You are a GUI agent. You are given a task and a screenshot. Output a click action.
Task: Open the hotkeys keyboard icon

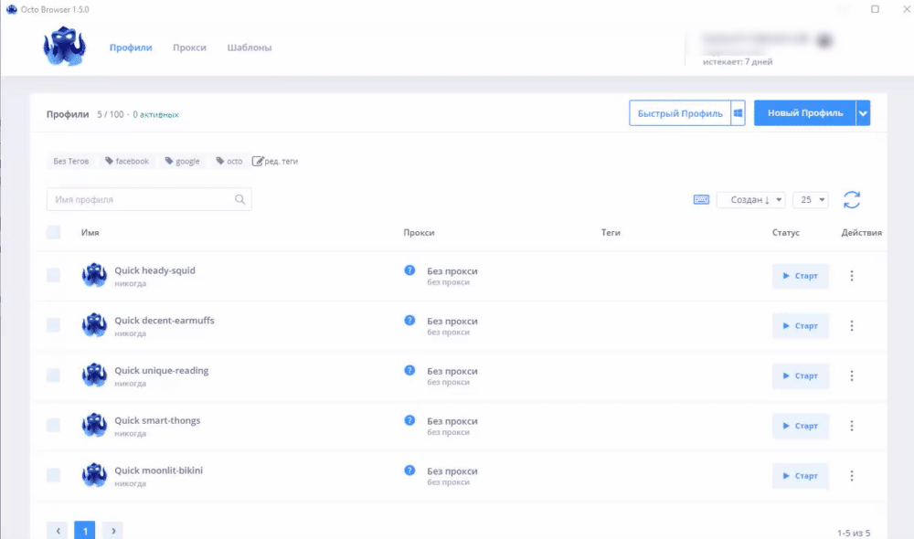pyautogui.click(x=701, y=200)
